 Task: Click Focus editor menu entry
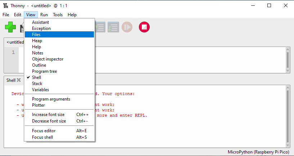click(44, 131)
